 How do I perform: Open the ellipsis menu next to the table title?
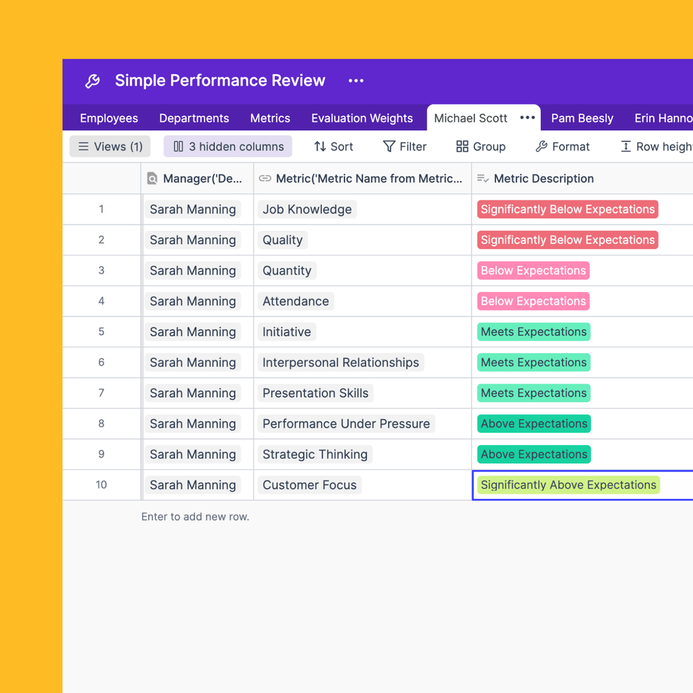tap(355, 81)
